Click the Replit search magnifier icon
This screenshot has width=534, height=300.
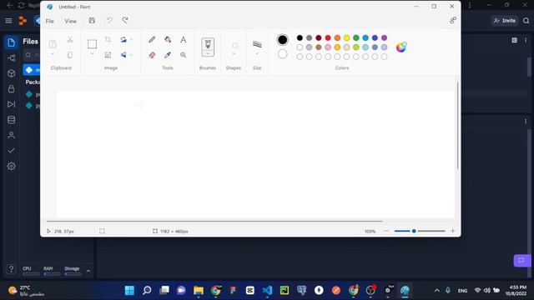(x=526, y=21)
